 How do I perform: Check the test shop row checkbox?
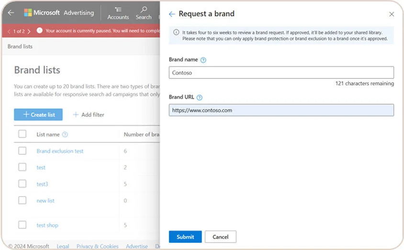(x=22, y=225)
